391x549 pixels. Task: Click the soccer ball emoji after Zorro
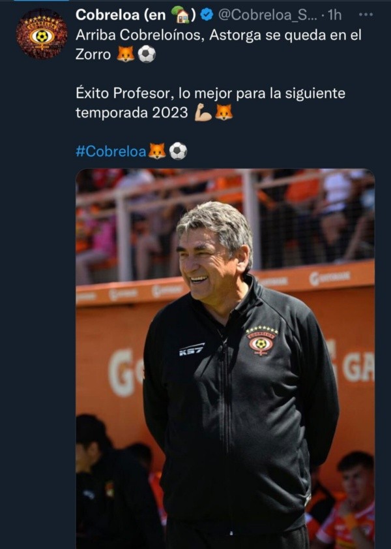click(147, 54)
